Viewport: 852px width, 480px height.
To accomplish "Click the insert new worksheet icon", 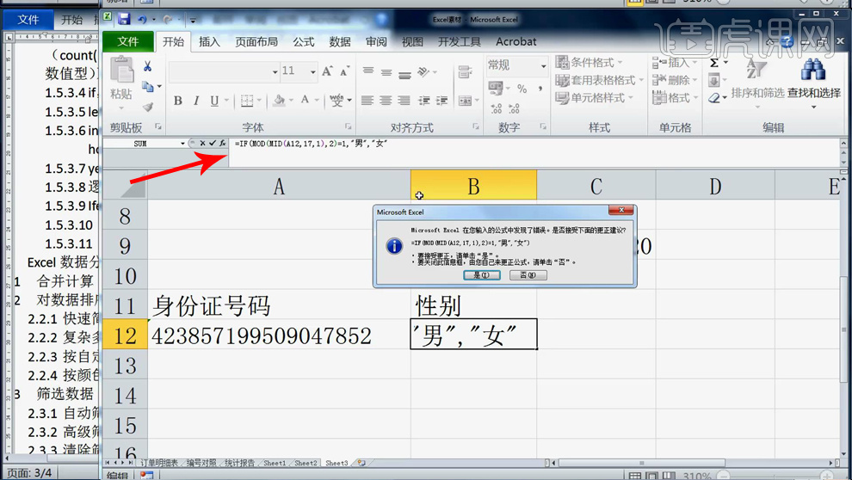I will tap(361, 463).
